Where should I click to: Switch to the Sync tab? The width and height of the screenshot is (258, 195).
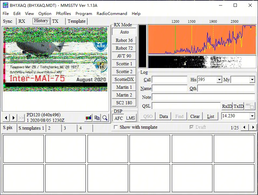pos(8,21)
